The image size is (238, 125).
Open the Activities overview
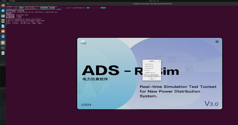pyautogui.click(x=4, y=1)
